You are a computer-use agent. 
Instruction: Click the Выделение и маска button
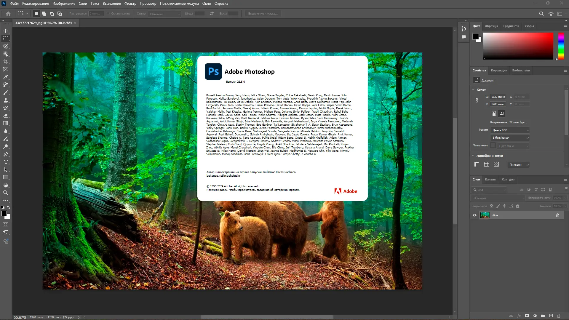263,14
